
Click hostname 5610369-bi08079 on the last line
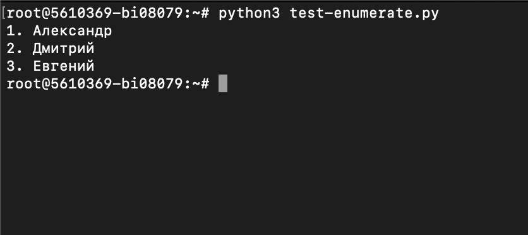click(117, 84)
